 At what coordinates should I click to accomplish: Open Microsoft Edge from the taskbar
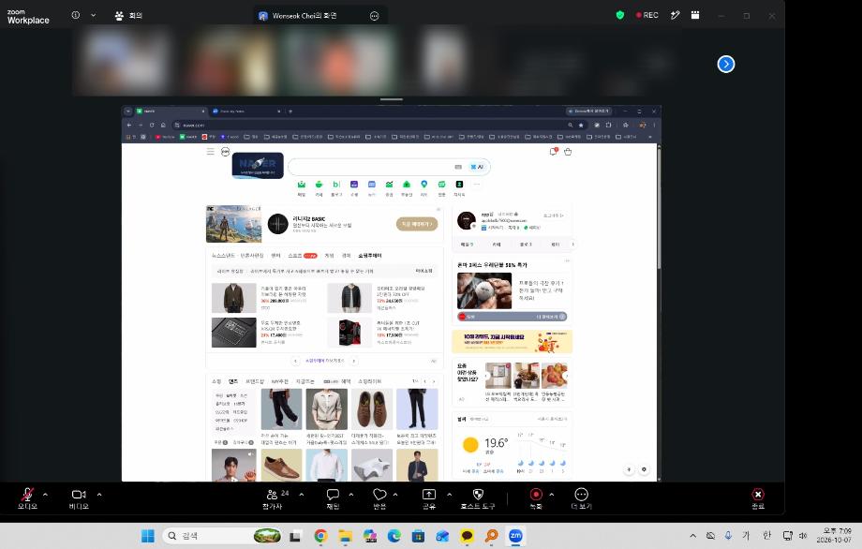pyautogui.click(x=394, y=536)
